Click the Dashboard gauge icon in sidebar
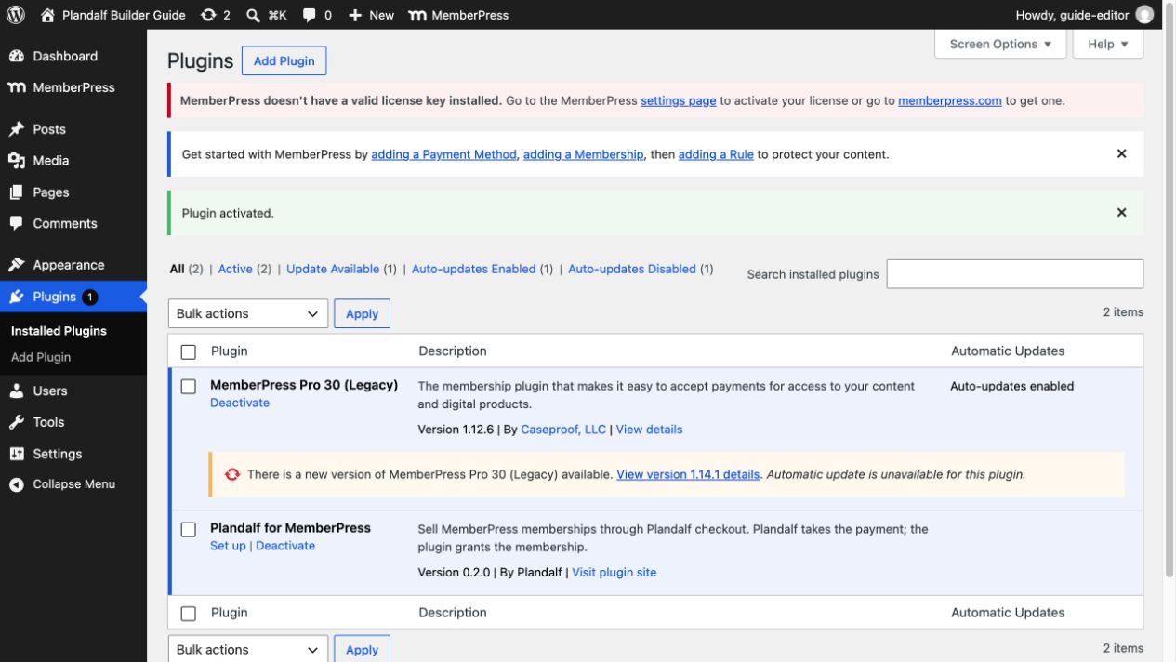1176x662 pixels. click(17, 56)
